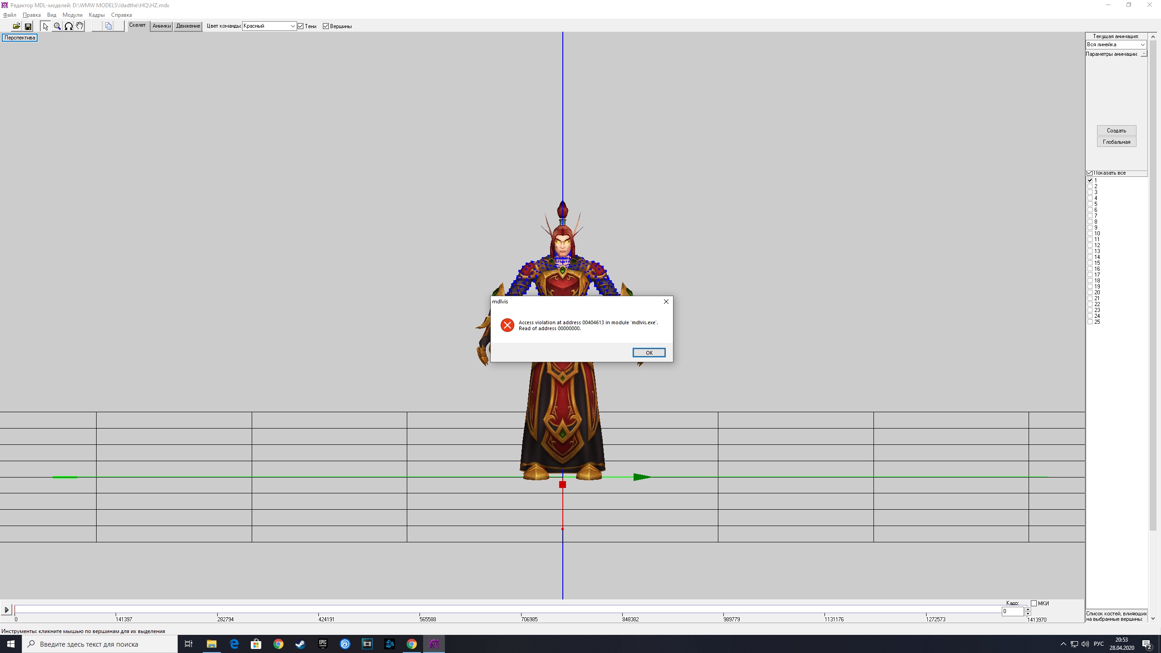The image size is (1161, 653).
Task: Click OK in the error dialog
Action: (649, 353)
